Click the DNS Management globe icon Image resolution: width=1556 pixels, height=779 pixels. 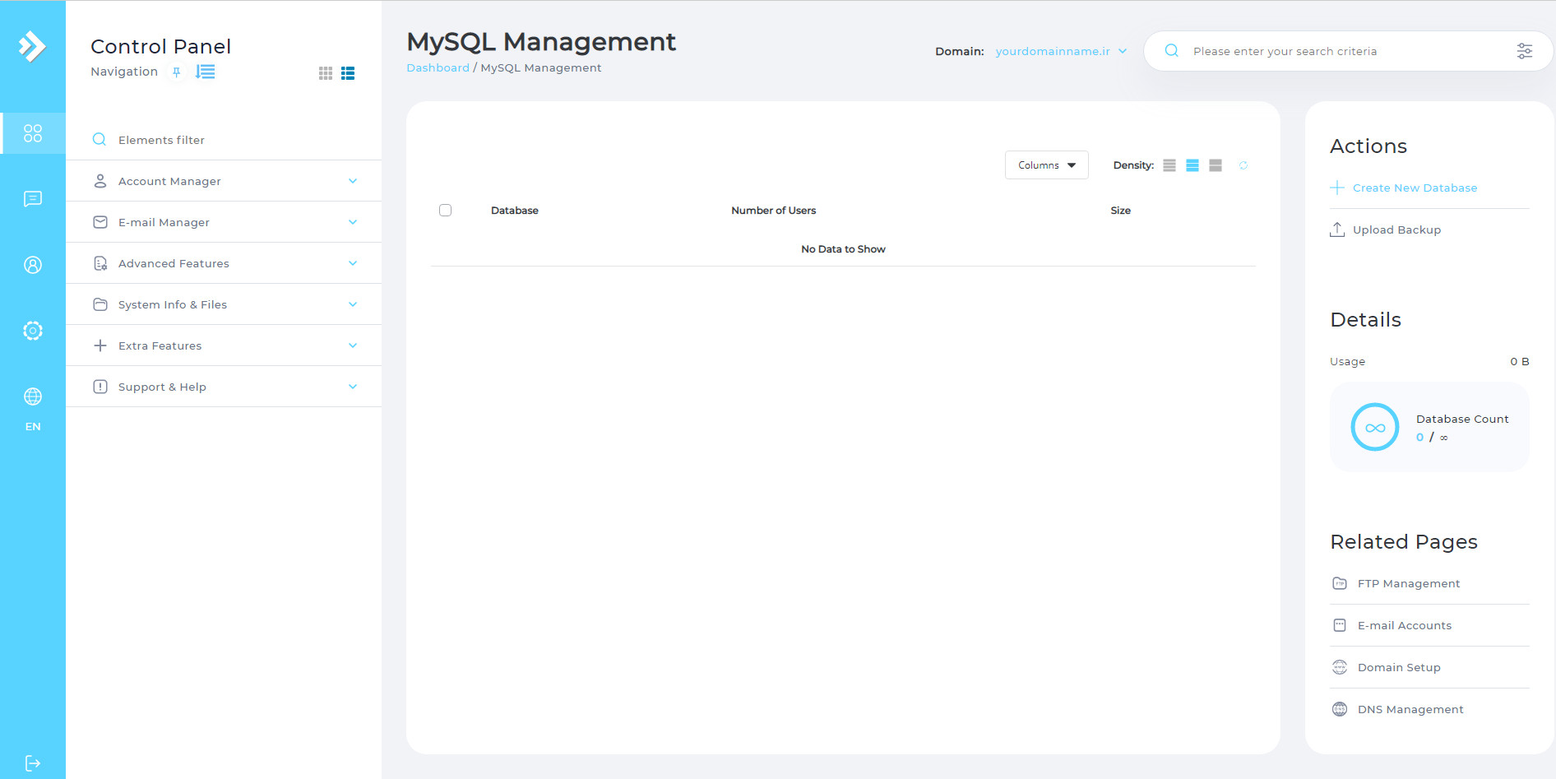point(1340,709)
